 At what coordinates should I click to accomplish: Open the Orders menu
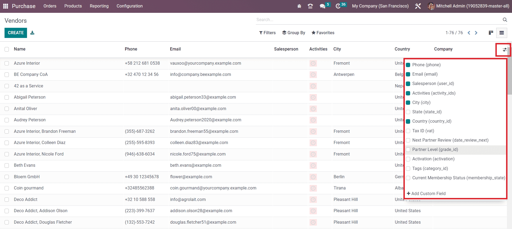(50, 6)
